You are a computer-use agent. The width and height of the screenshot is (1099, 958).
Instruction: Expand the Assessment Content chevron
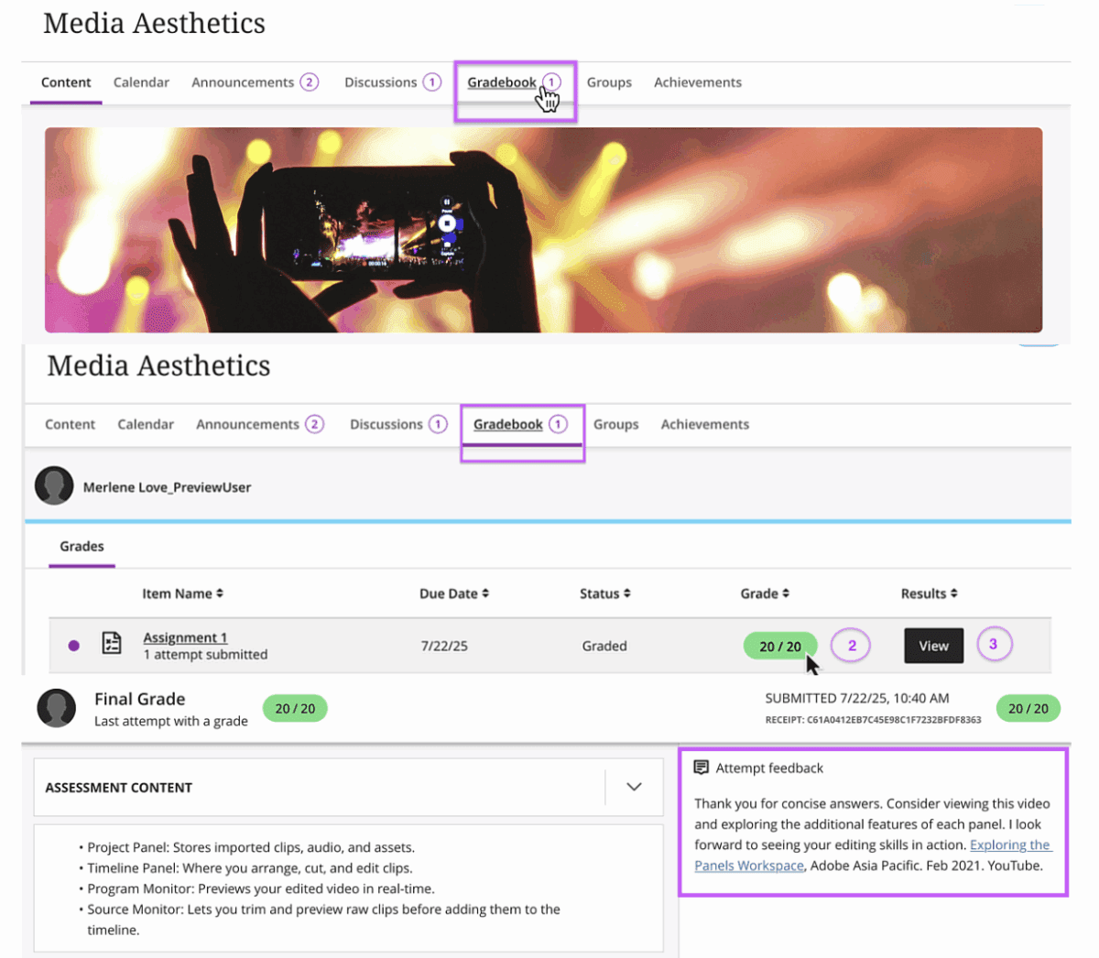point(634,787)
